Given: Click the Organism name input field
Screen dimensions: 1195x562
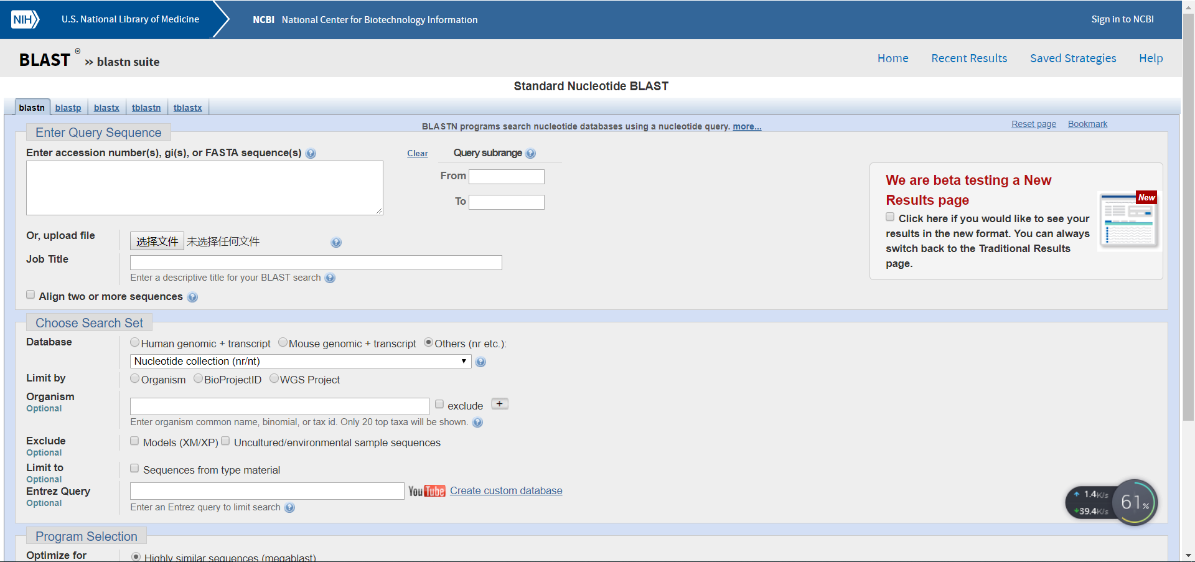Looking at the screenshot, I should [279, 406].
